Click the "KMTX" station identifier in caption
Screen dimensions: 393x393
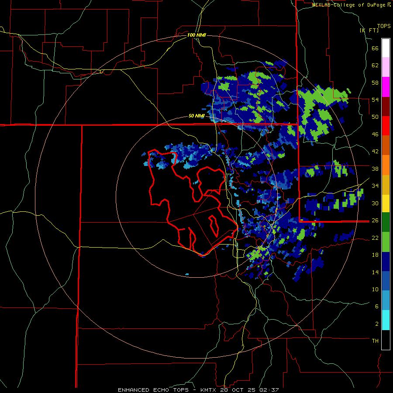pos(209,390)
